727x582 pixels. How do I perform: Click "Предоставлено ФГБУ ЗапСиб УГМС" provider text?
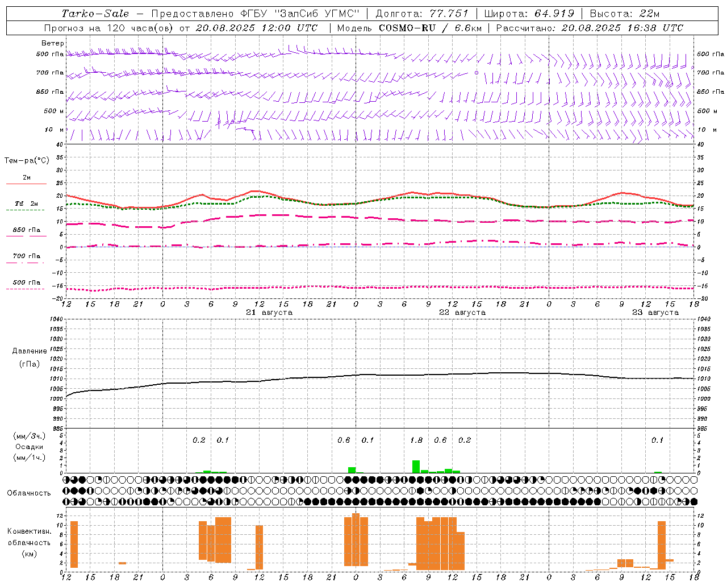tap(256, 14)
